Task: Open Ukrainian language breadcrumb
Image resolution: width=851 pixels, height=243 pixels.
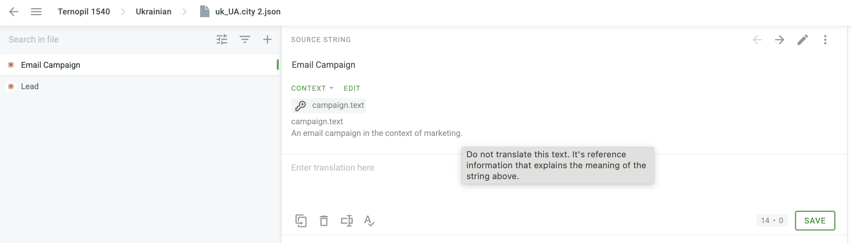Action: pyautogui.click(x=154, y=12)
